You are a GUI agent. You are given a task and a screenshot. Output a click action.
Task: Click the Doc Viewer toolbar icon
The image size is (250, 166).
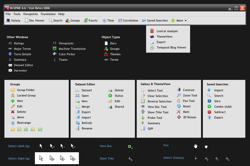(x=27, y=20)
